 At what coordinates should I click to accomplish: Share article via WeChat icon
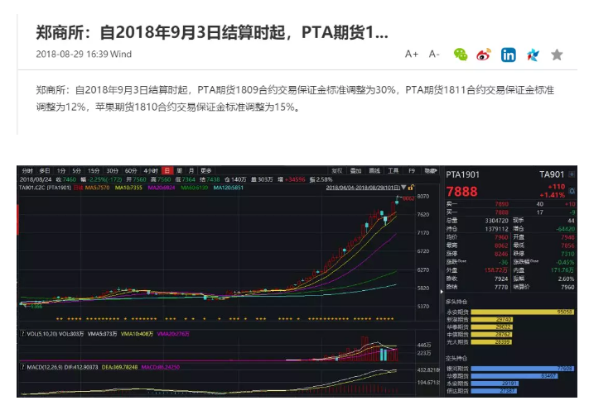461,55
